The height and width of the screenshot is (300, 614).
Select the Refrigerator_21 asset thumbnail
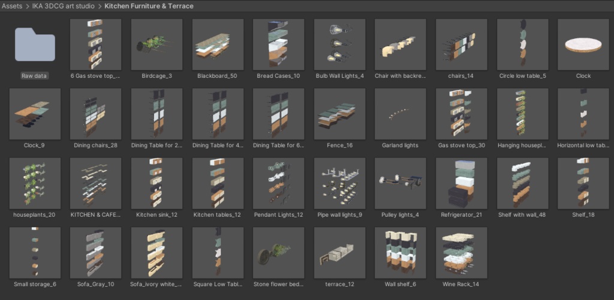pos(461,183)
